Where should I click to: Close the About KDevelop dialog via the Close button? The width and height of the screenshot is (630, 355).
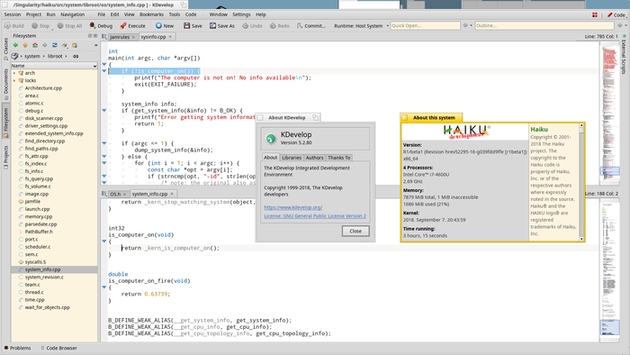355,232
